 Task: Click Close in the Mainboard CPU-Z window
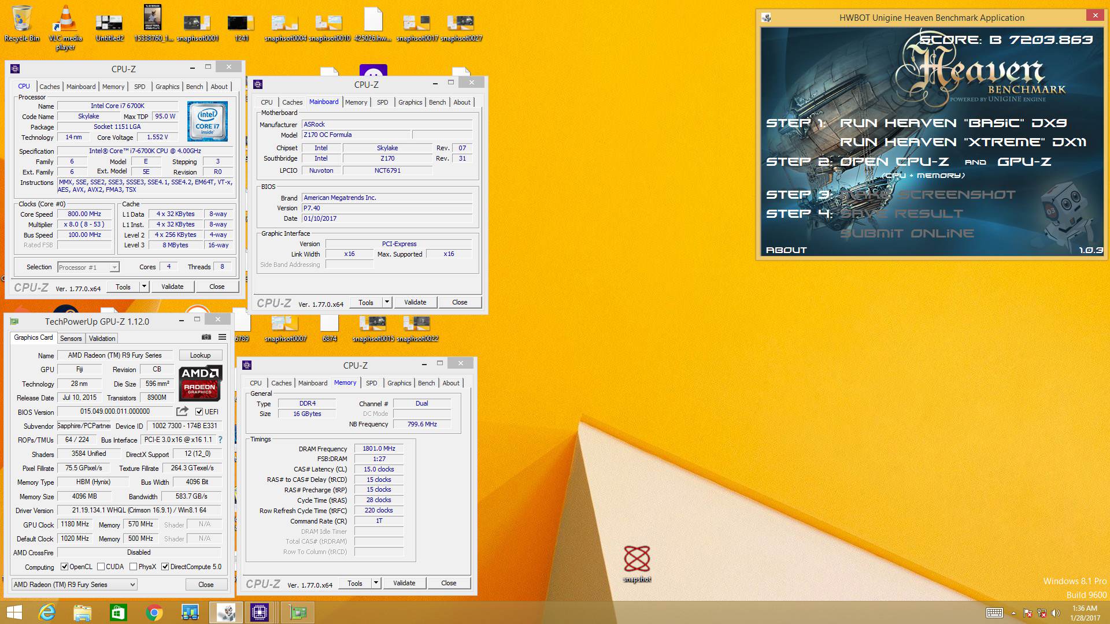point(460,302)
